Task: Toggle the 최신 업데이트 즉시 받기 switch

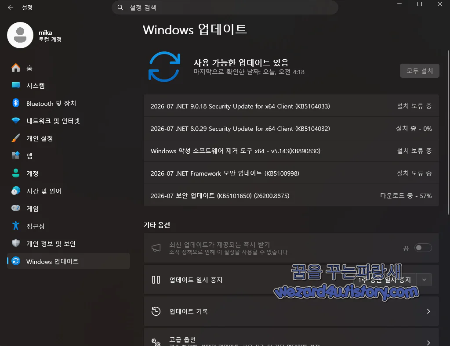Action: (423, 248)
